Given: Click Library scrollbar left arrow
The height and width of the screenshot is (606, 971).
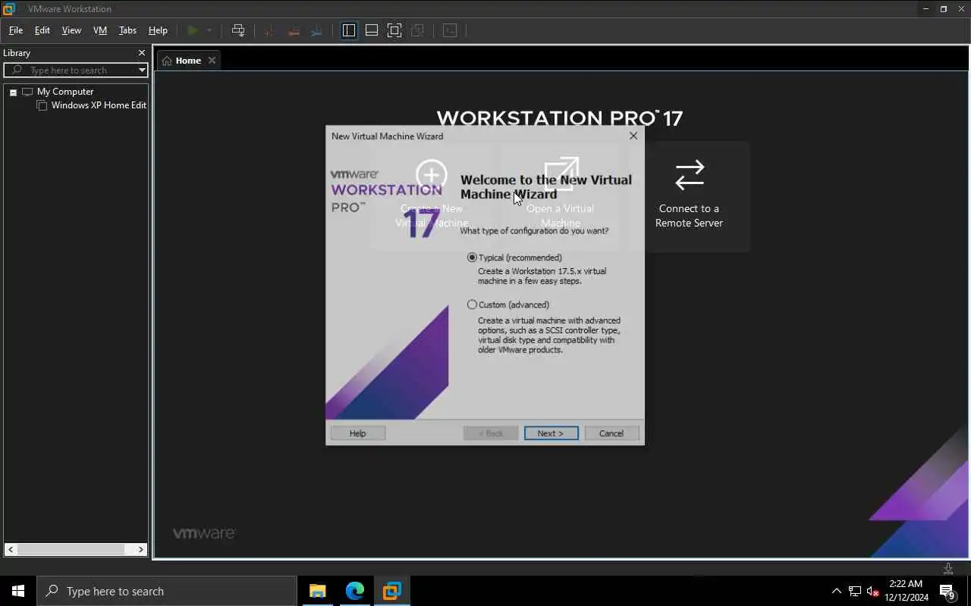Looking at the screenshot, I should [x=11, y=550].
